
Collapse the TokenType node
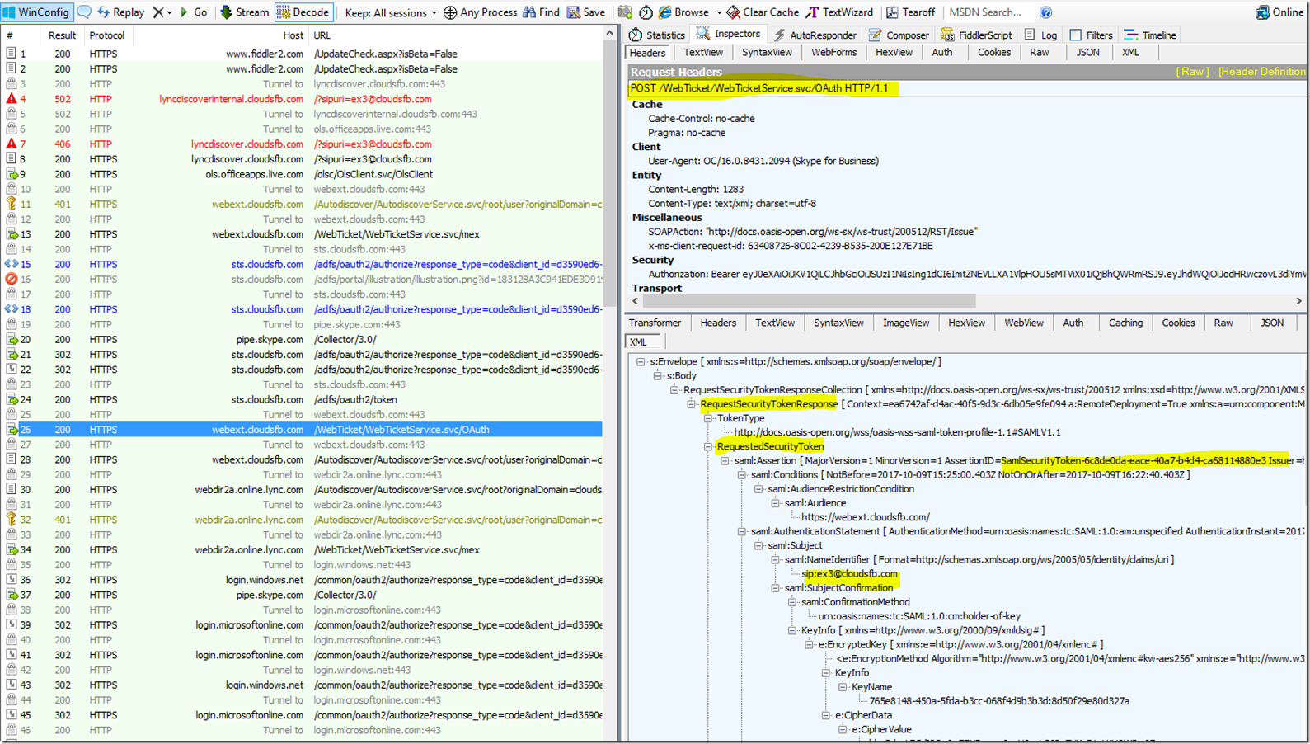[707, 418]
